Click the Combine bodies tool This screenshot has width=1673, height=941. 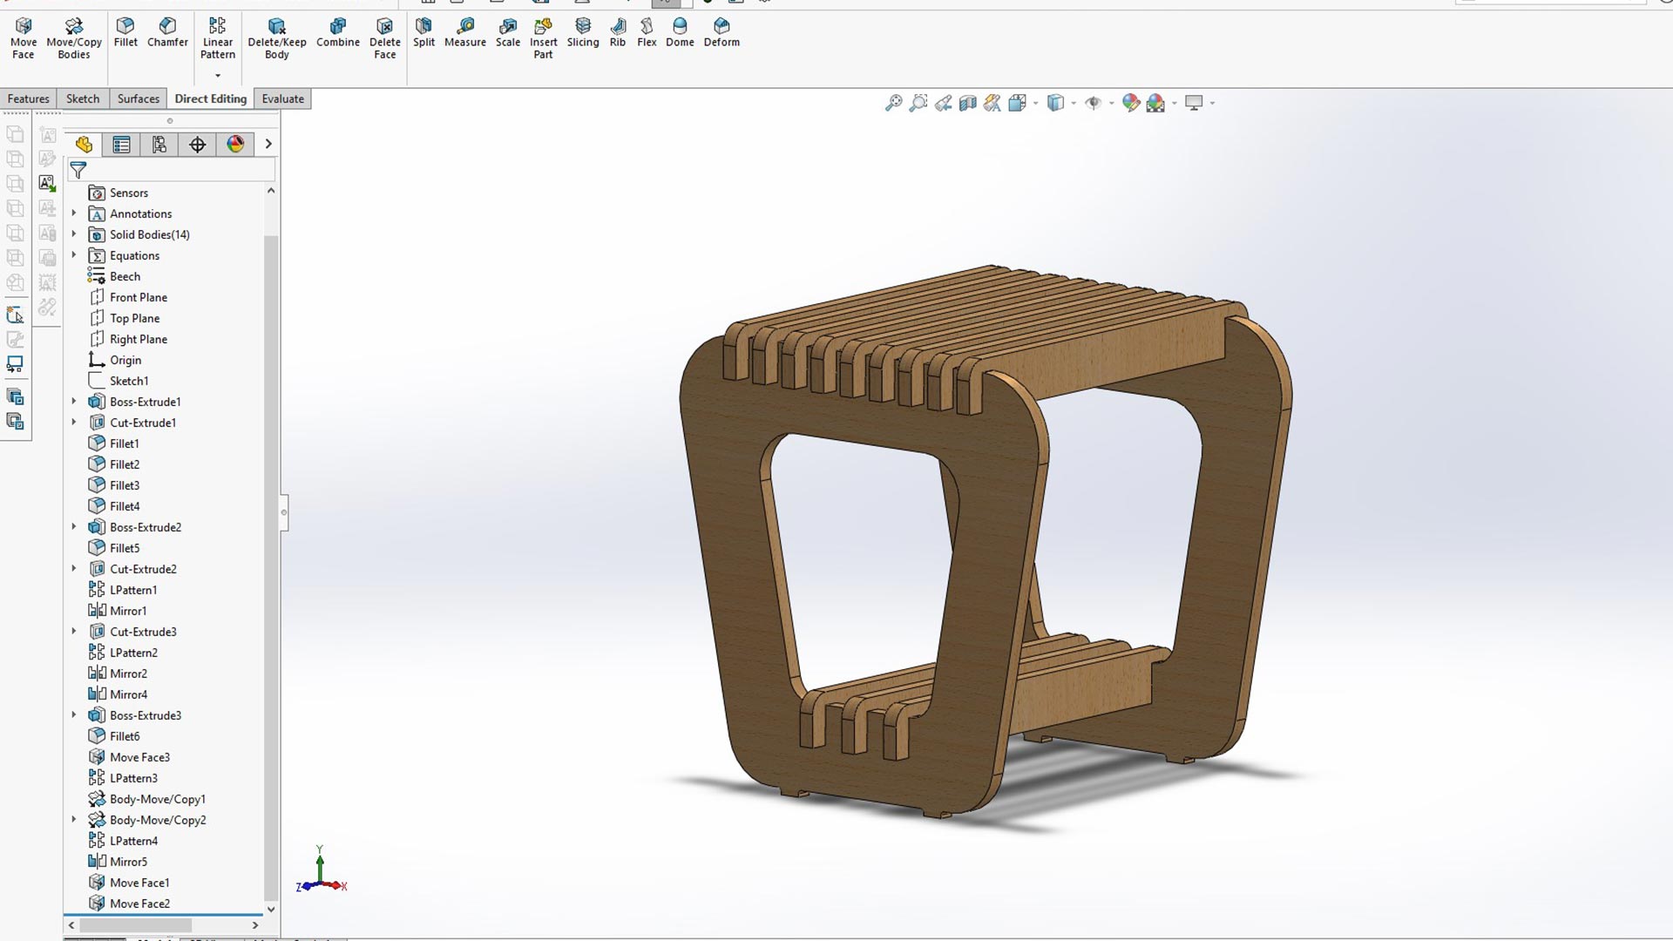[x=338, y=33]
